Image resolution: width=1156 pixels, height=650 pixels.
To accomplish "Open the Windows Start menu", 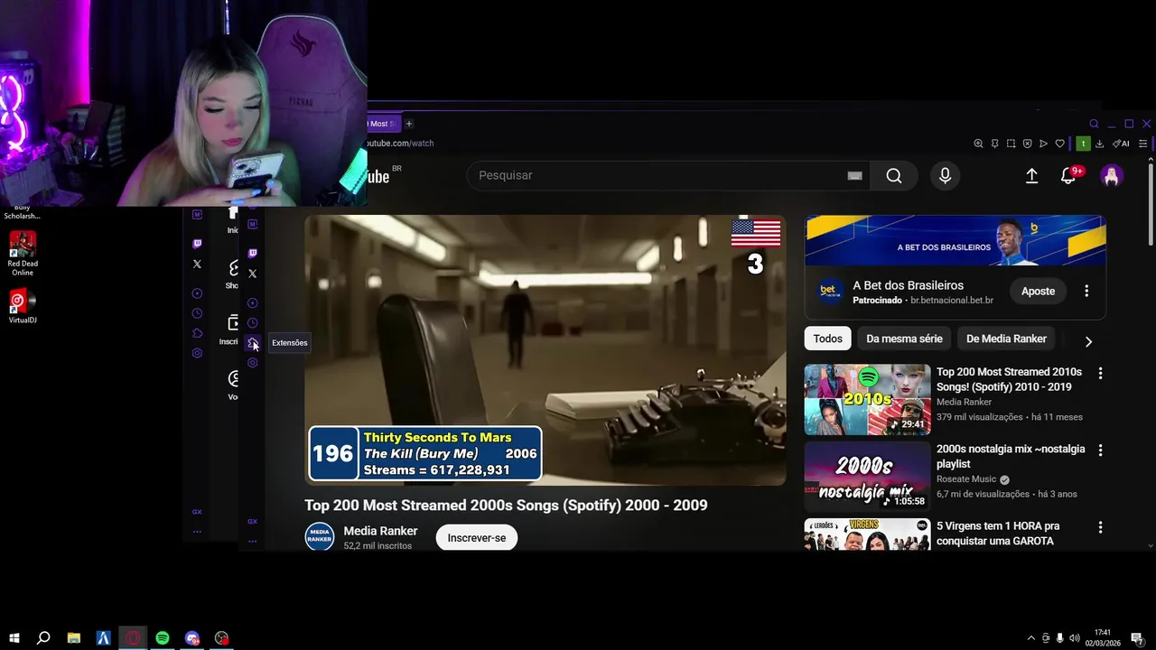I will (14, 638).
